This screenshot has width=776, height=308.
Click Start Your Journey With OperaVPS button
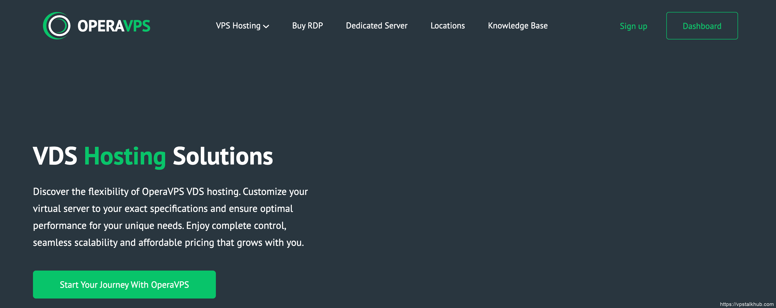[x=124, y=285]
